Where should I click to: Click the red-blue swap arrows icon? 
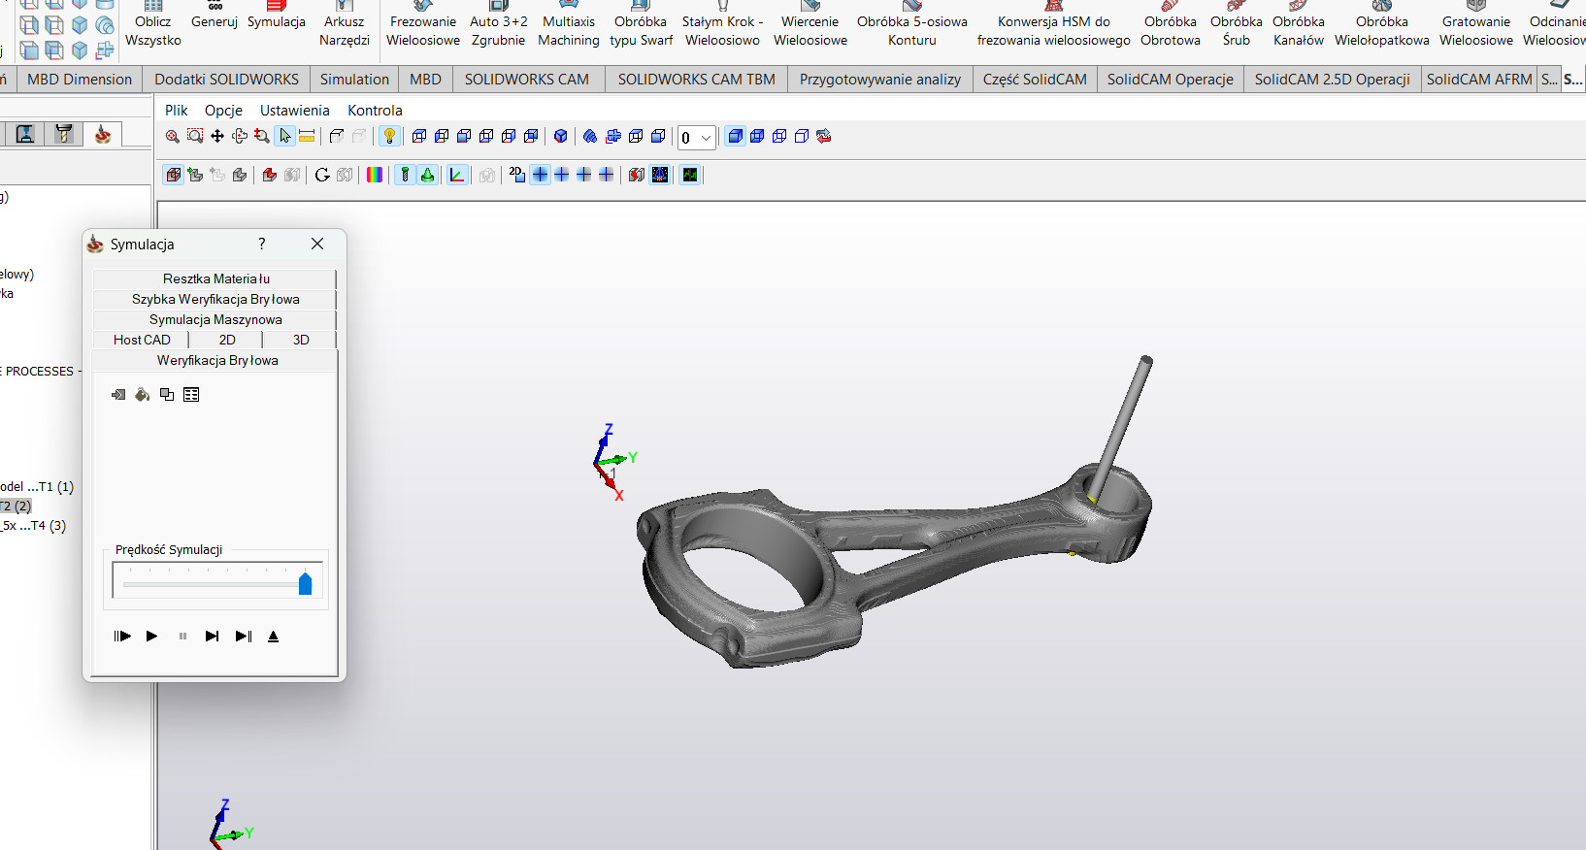point(824,137)
